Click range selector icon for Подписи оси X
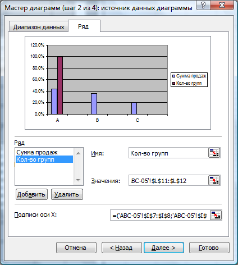 [x=216, y=215]
